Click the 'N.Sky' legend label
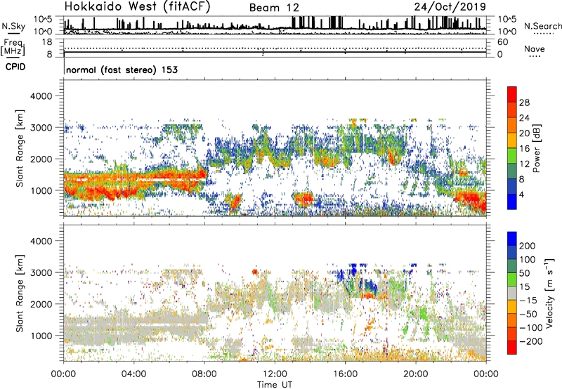This screenshot has width=562, height=389. (x=13, y=26)
